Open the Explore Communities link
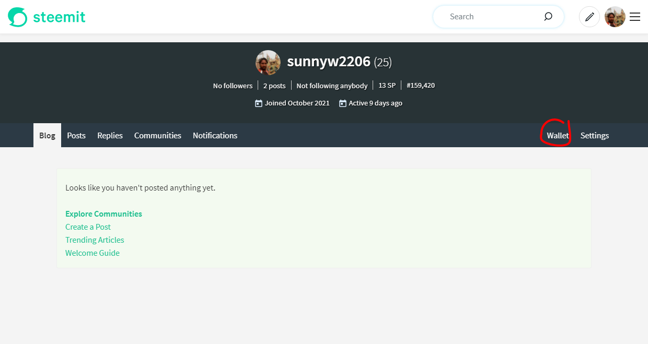This screenshot has height=344, width=648. (x=103, y=214)
